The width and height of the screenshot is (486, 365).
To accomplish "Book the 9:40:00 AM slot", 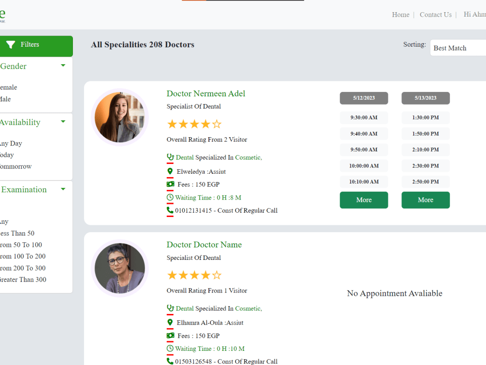I will pos(364,134).
